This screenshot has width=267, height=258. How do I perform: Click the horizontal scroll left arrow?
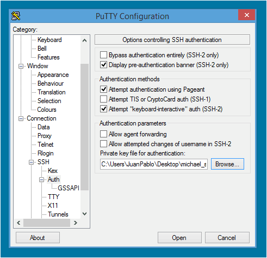18,223
